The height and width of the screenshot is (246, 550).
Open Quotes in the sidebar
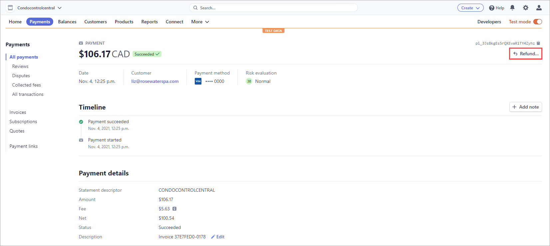pyautogui.click(x=17, y=131)
